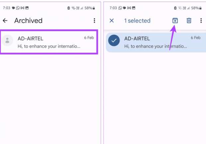The image size is (206, 144).
Task: Tap the selected AD-AIRTEL message row
Action: coord(156,42)
